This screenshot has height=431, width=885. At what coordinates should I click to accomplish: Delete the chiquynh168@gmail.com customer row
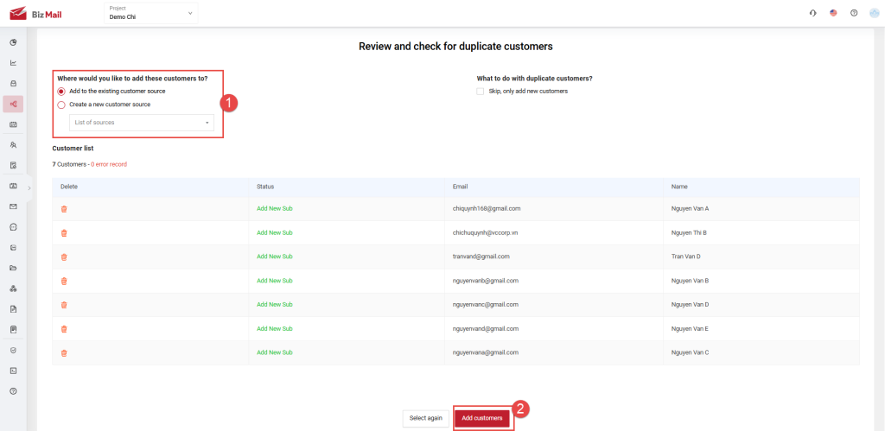click(64, 208)
